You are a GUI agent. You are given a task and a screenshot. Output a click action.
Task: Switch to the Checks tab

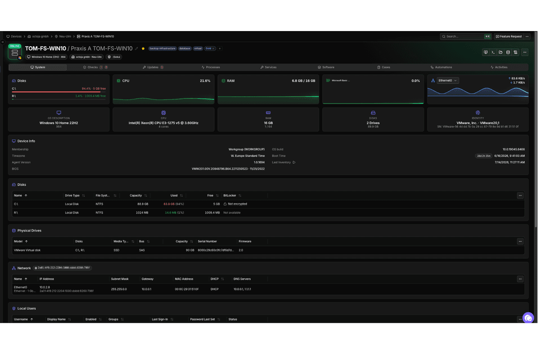pyautogui.click(x=95, y=67)
